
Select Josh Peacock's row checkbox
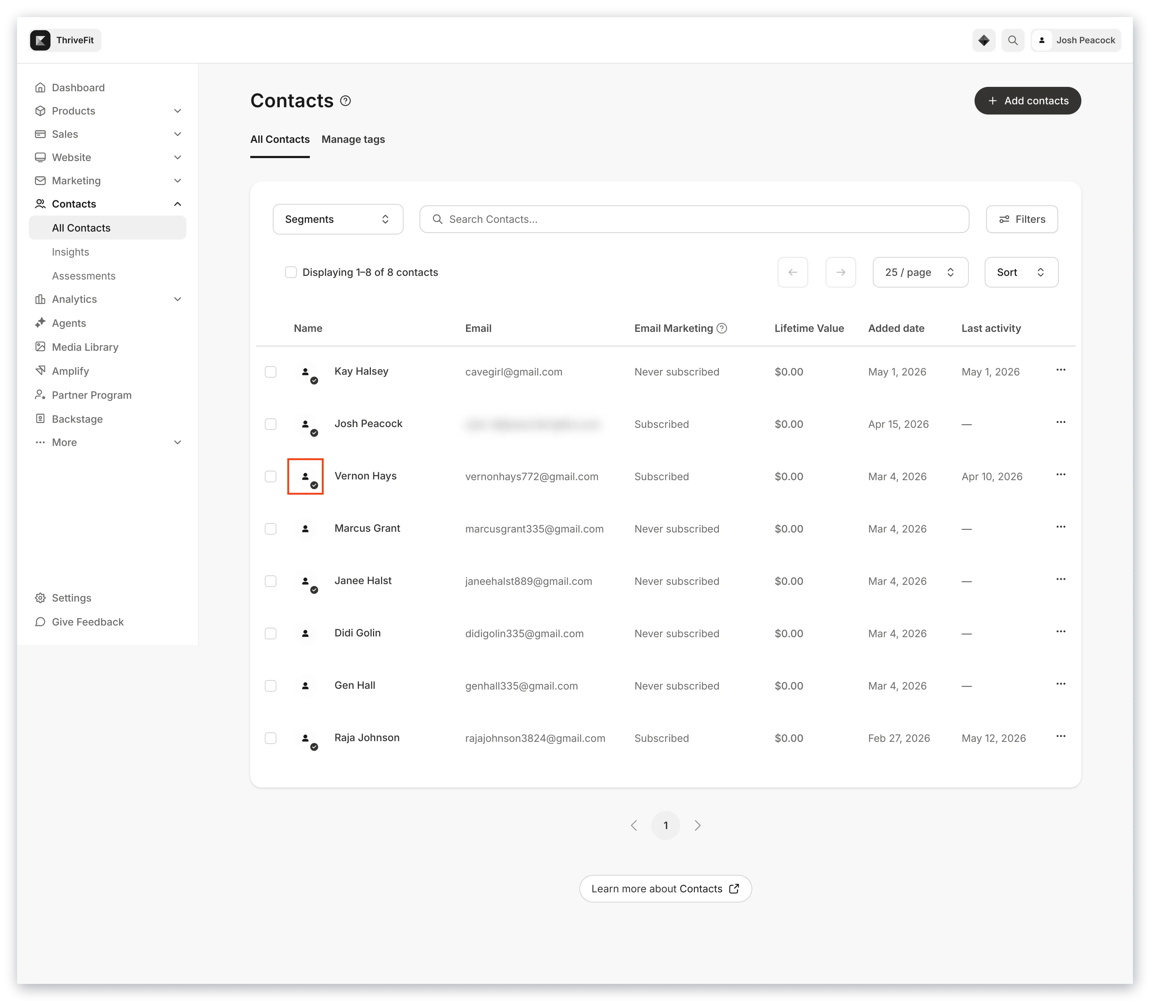click(x=271, y=424)
